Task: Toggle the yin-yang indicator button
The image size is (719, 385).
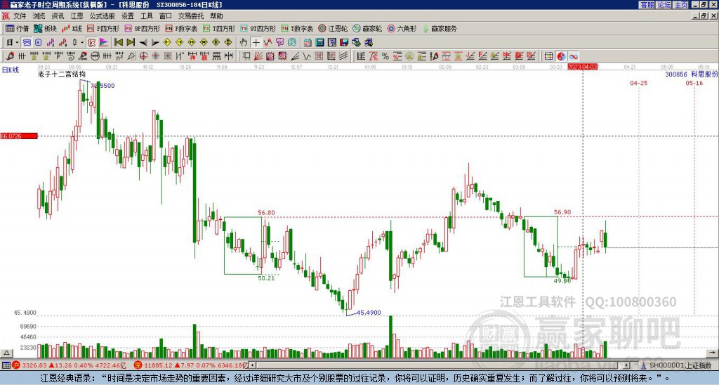Action: tap(561, 56)
